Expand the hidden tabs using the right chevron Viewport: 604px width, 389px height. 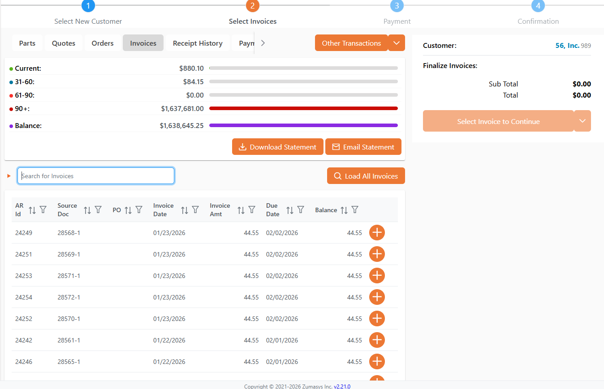(263, 43)
